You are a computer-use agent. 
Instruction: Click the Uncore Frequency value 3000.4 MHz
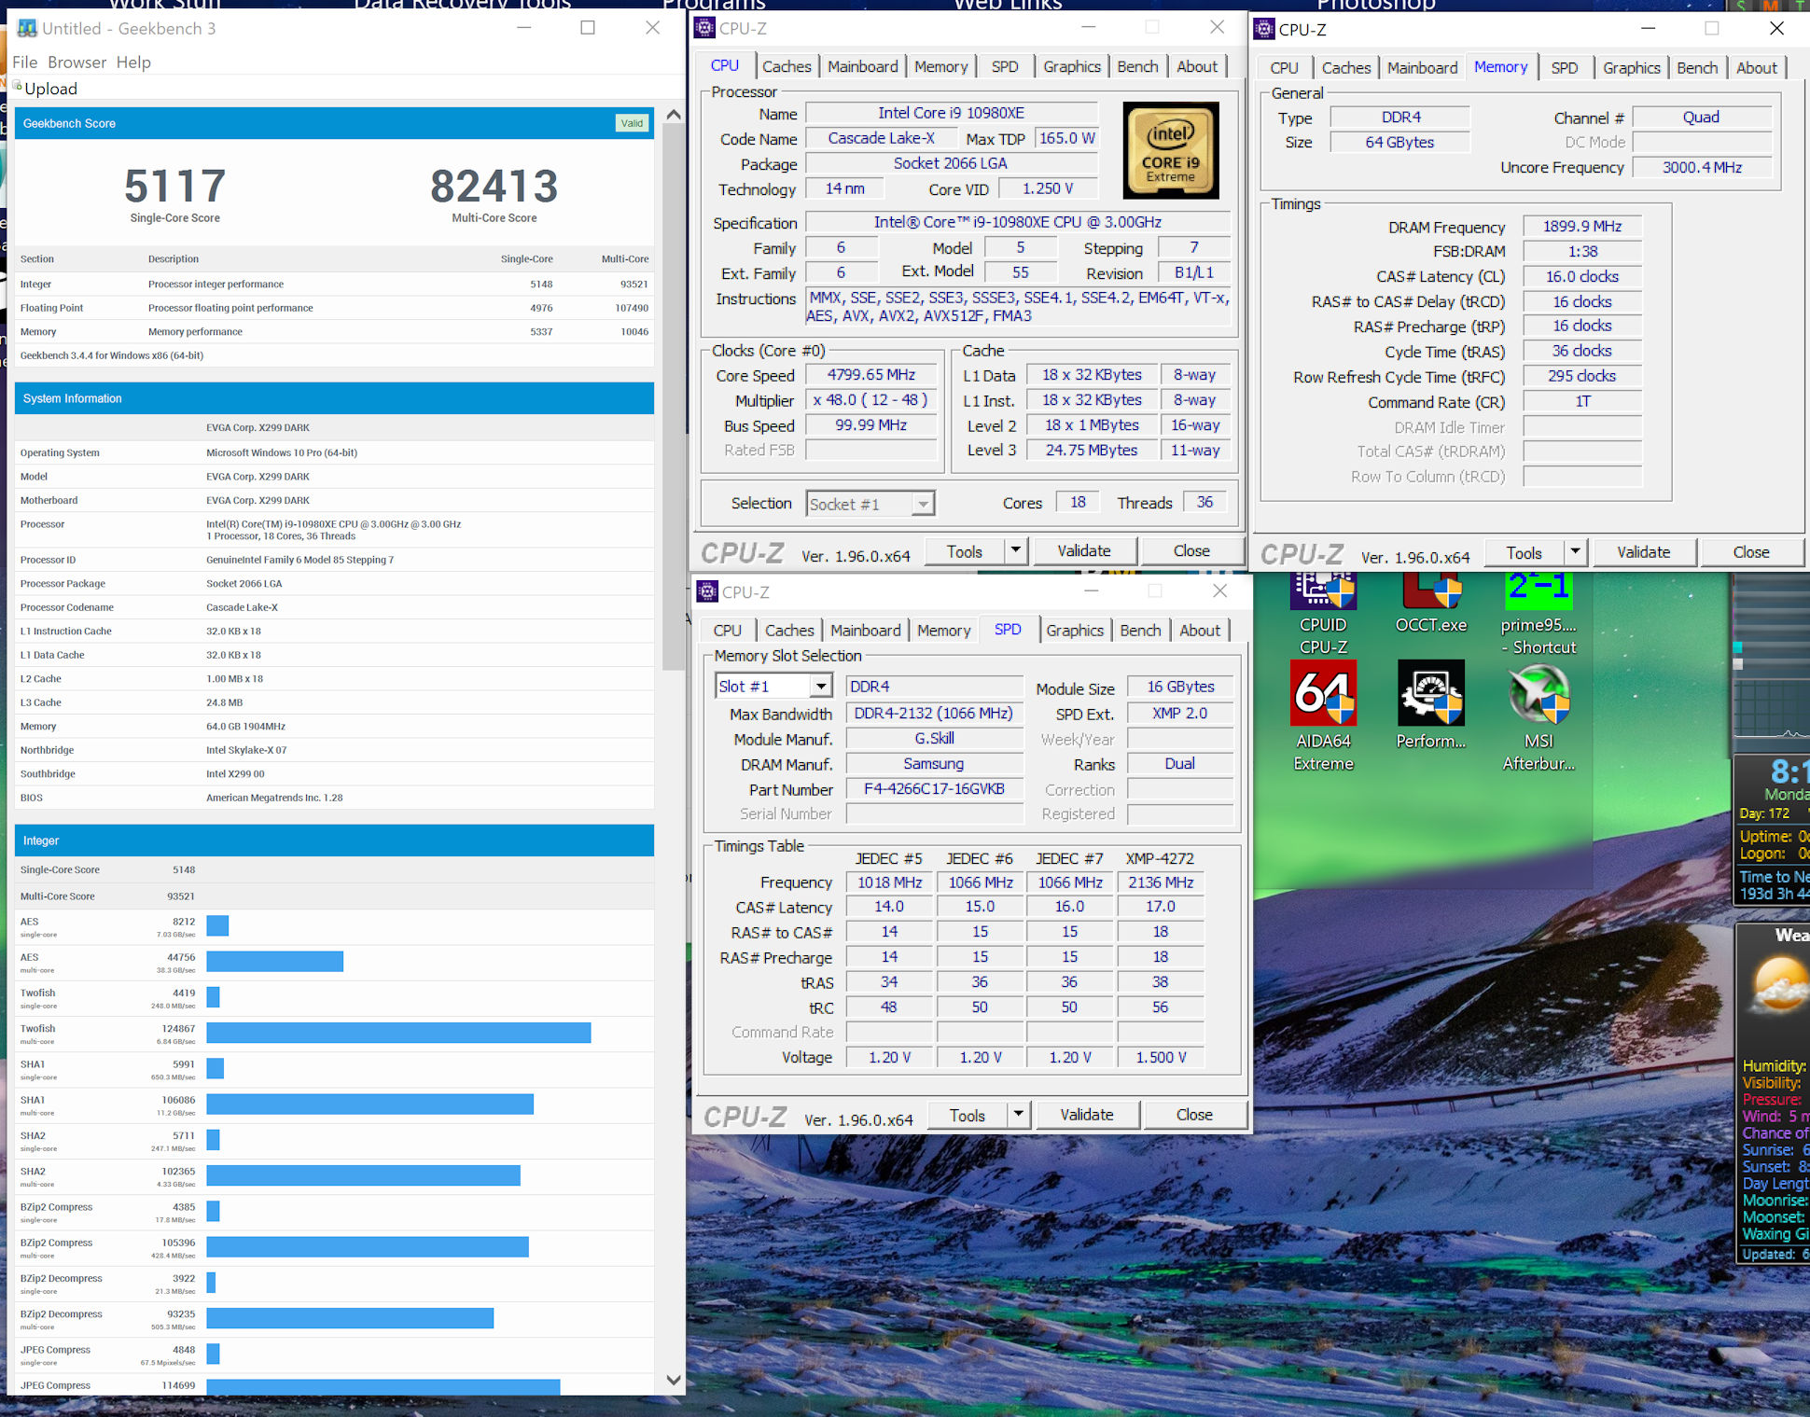tap(1702, 167)
